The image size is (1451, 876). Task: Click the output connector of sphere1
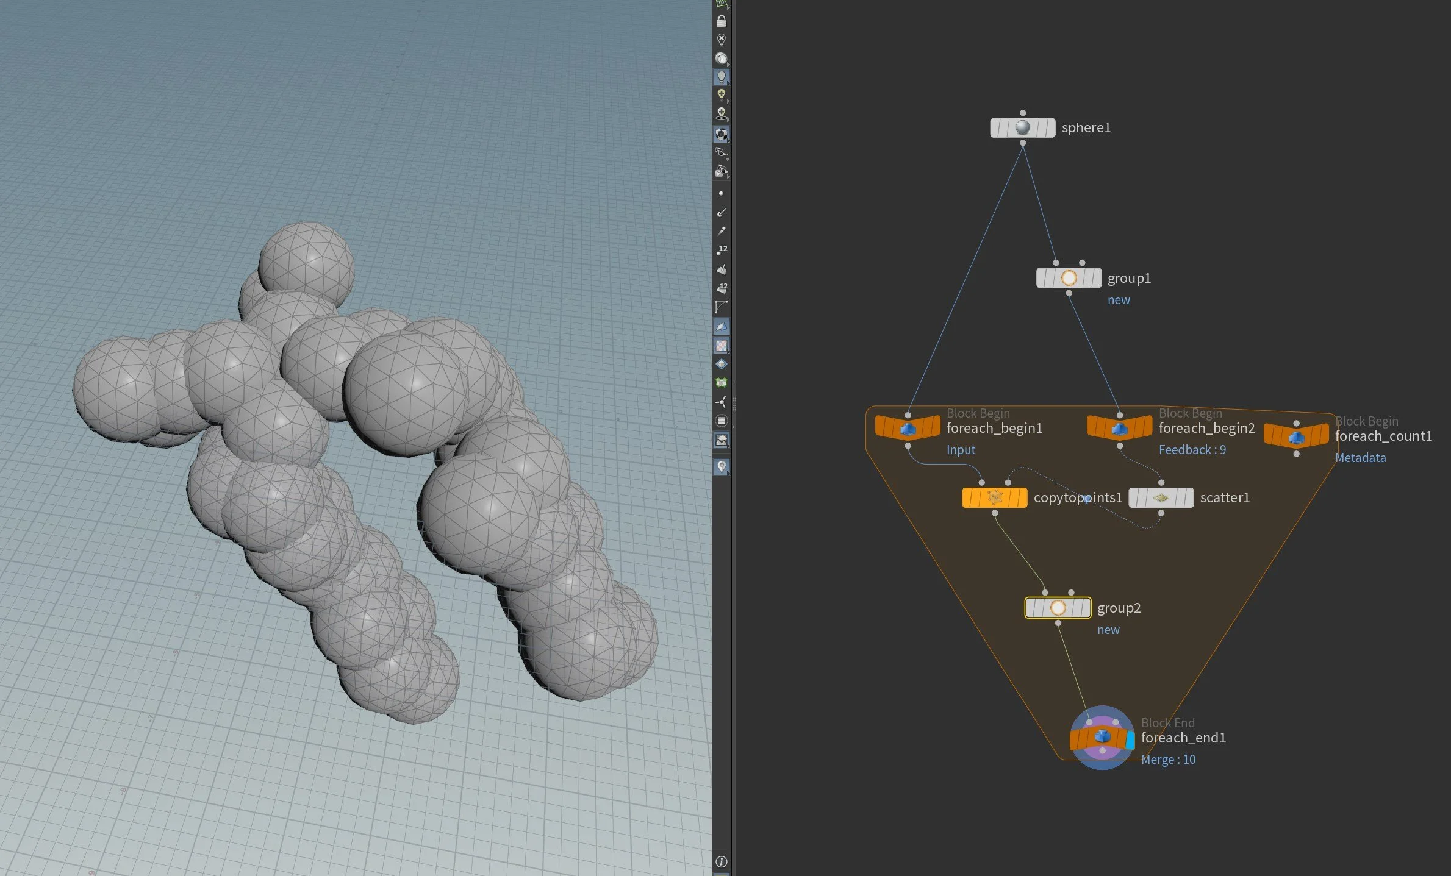(1023, 143)
